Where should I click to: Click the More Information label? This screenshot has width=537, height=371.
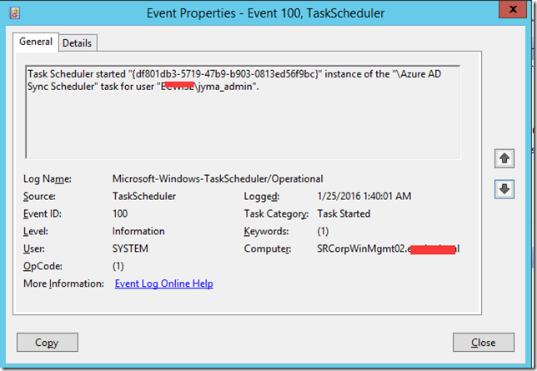click(63, 283)
